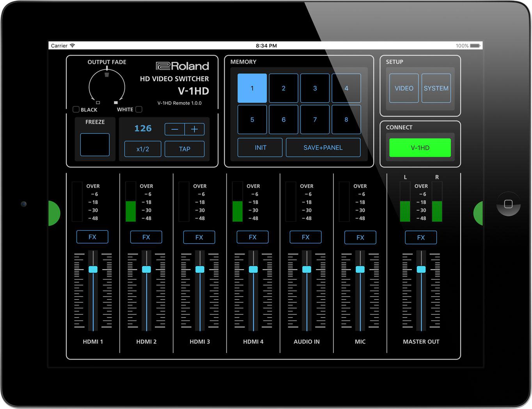Click the HDMI 1 fader handle
Screen dimensions: 532x409
(93, 269)
